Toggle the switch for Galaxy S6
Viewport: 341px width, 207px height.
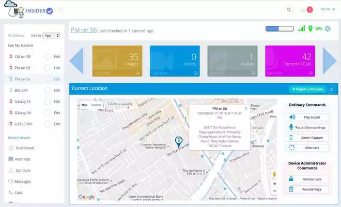click(47, 113)
